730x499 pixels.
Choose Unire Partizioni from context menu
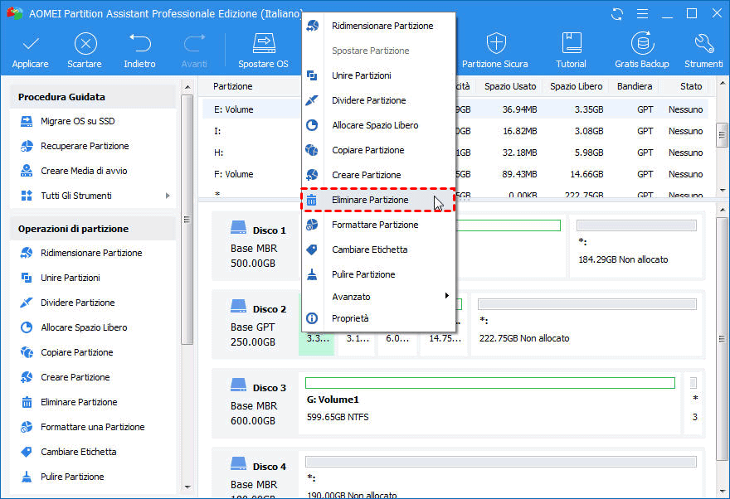point(378,75)
